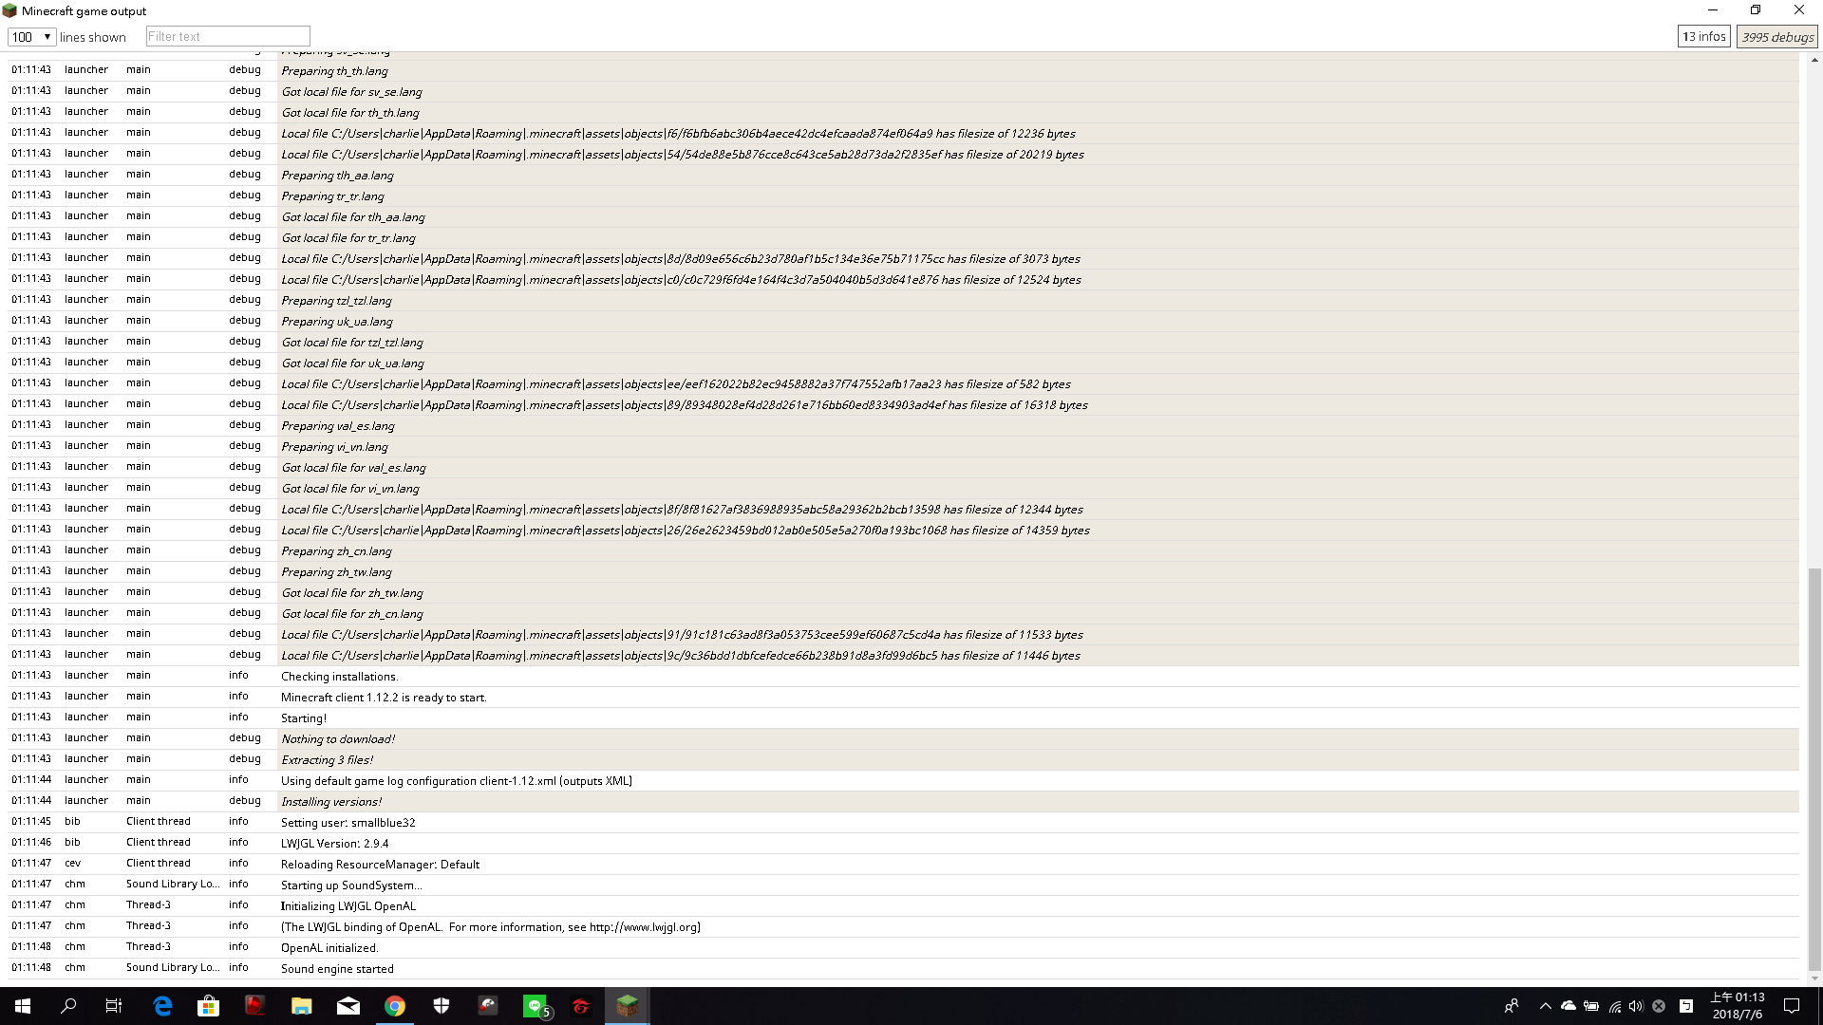Open Microsoft Edge from taskbar
This screenshot has width=1823, height=1025.
[x=162, y=1006]
